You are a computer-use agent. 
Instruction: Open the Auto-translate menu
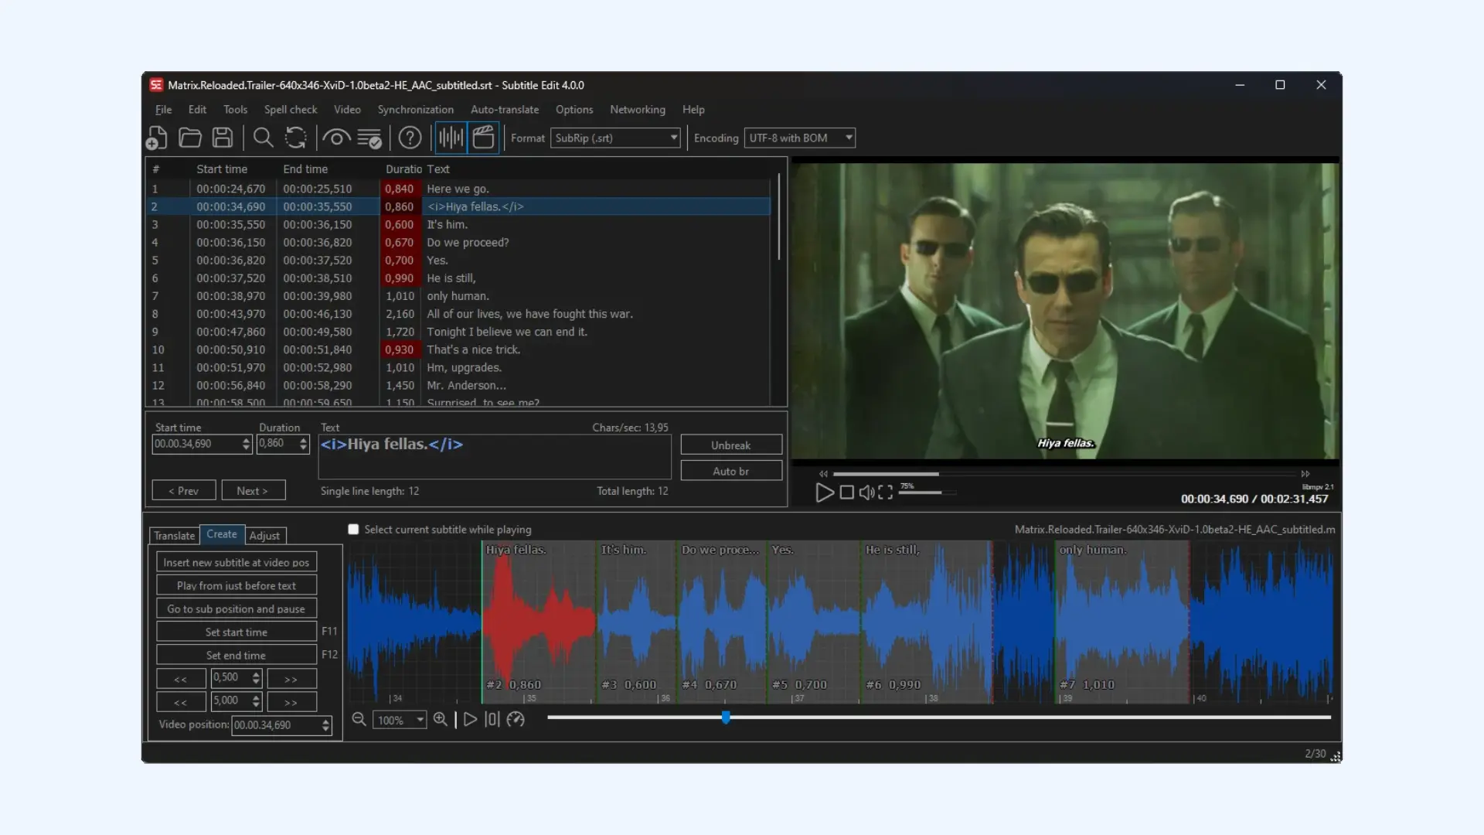pos(505,110)
